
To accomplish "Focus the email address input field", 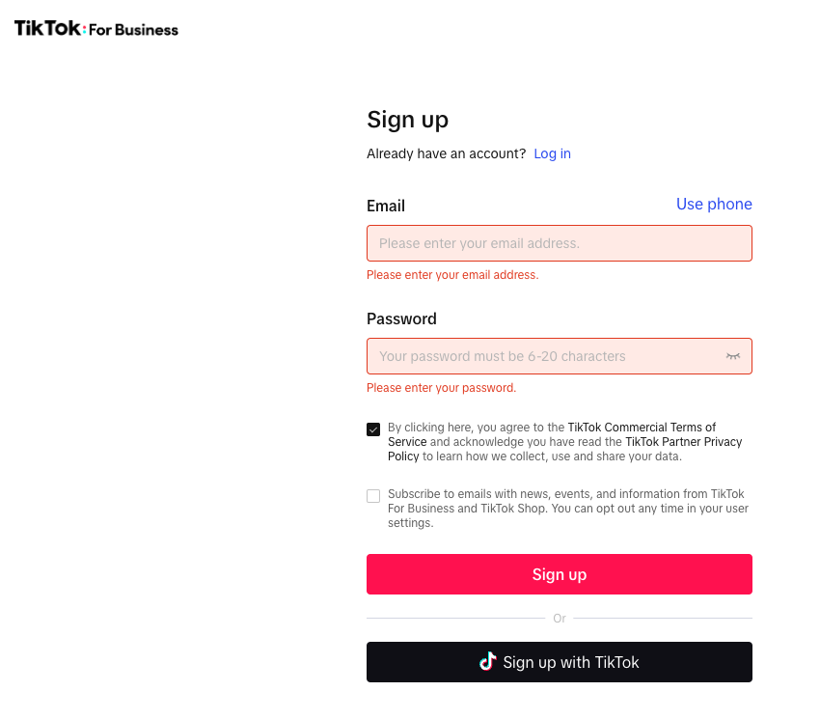I will 550,243.
